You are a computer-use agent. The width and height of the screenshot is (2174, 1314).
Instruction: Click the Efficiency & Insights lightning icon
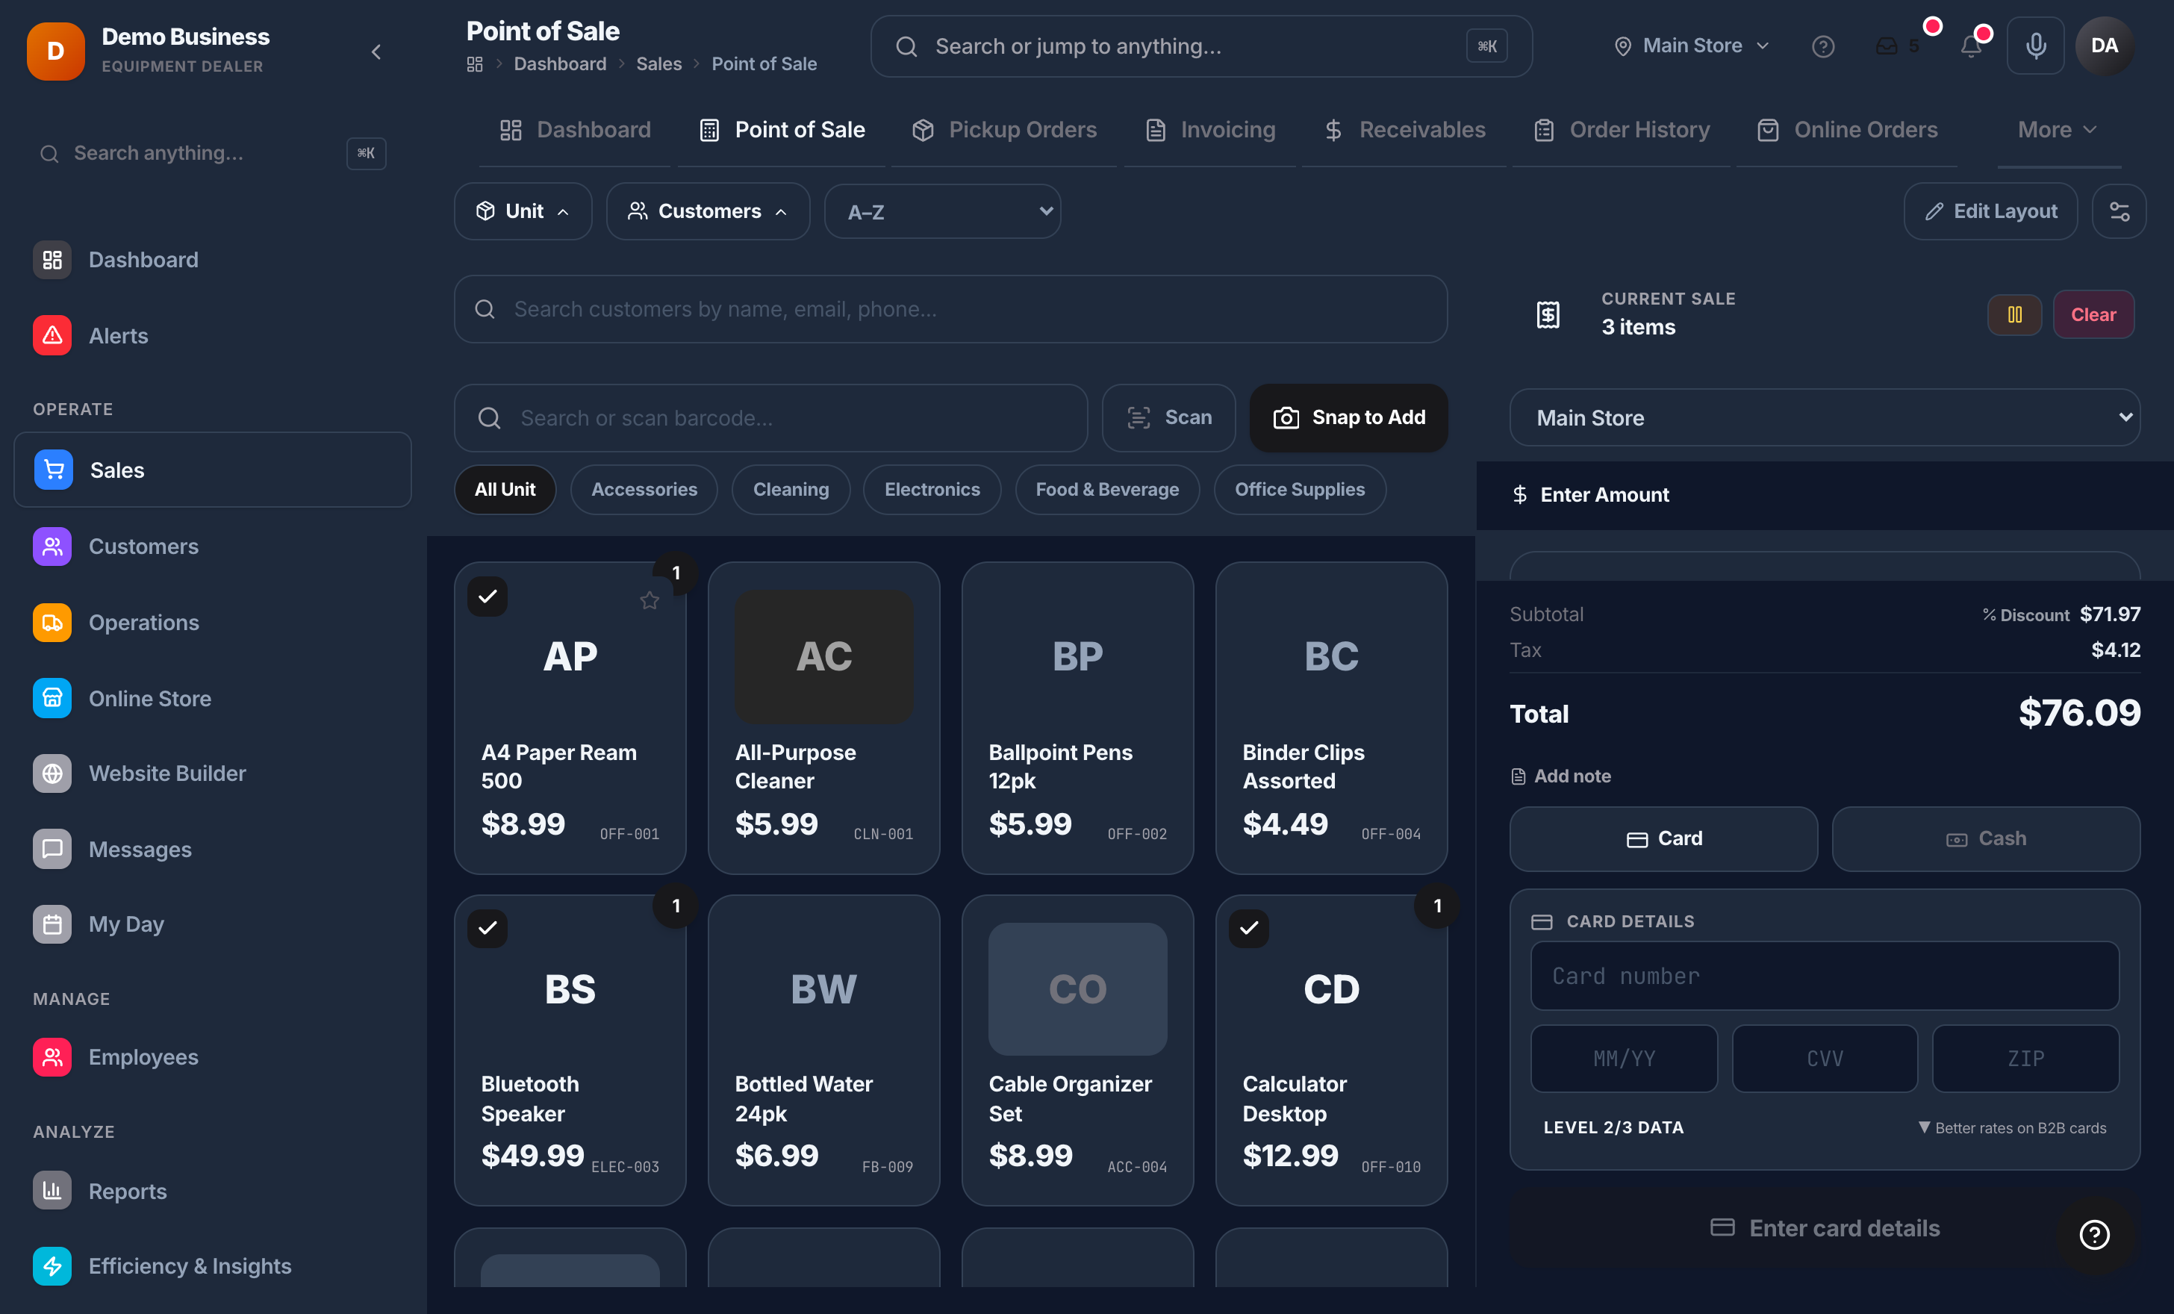[52, 1265]
